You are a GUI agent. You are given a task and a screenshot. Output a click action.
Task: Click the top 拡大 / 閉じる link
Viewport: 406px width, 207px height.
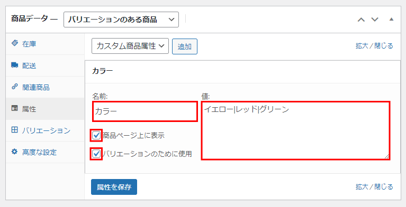tap(374, 46)
